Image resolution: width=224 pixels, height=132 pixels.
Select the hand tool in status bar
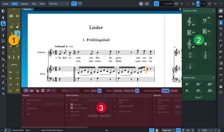(157, 130)
